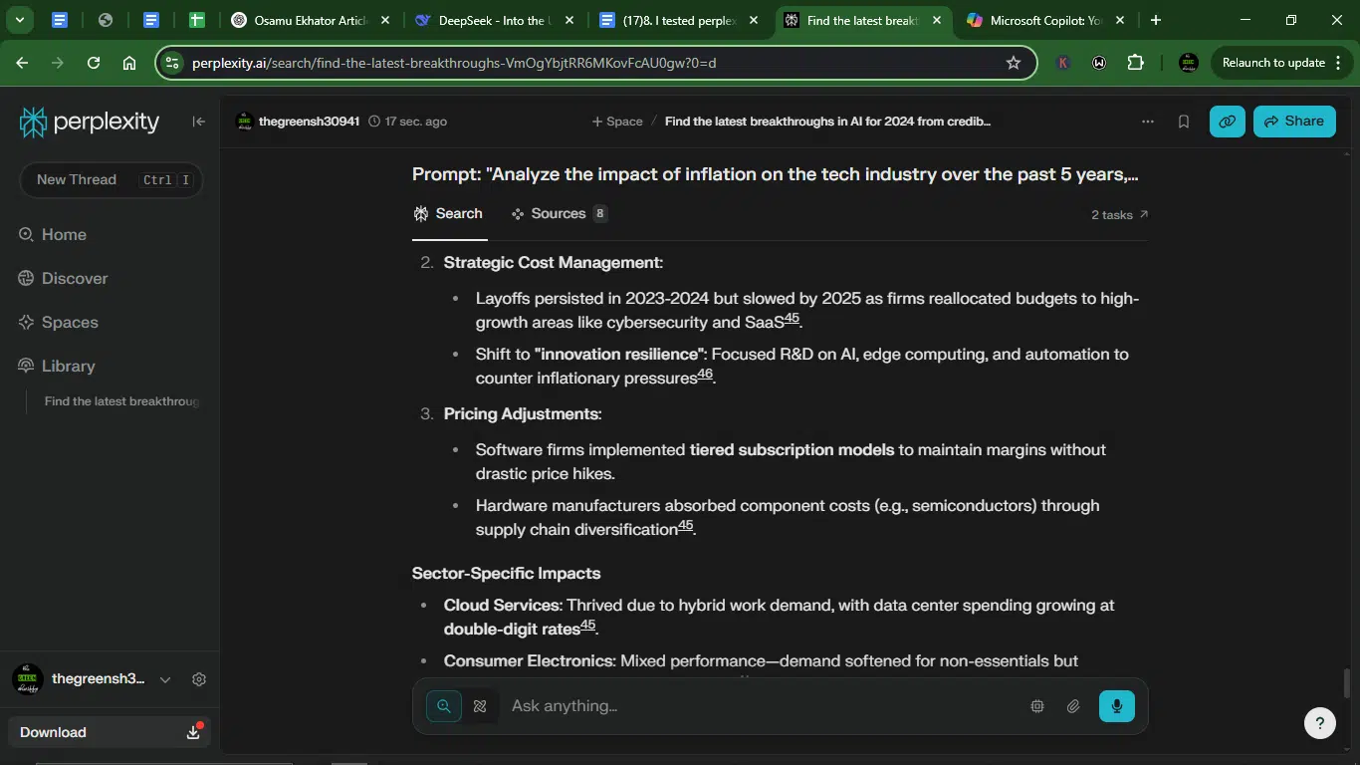This screenshot has height=765, width=1360.
Task: Select Research mode icon in the input box
Action: click(x=480, y=706)
